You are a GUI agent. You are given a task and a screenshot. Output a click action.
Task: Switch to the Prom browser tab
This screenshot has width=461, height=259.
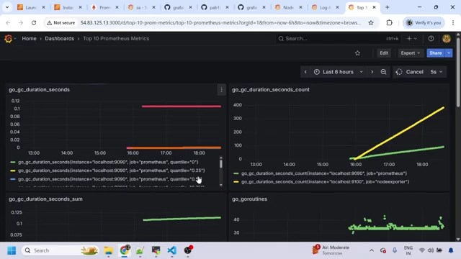point(104,8)
